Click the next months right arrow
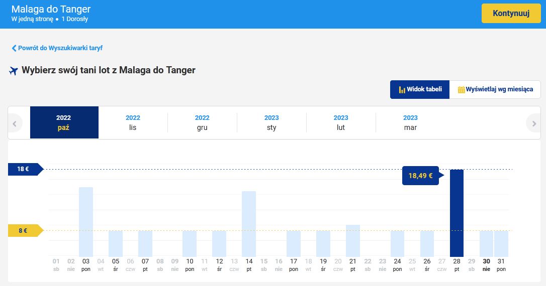This screenshot has height=286, width=546. tap(533, 123)
